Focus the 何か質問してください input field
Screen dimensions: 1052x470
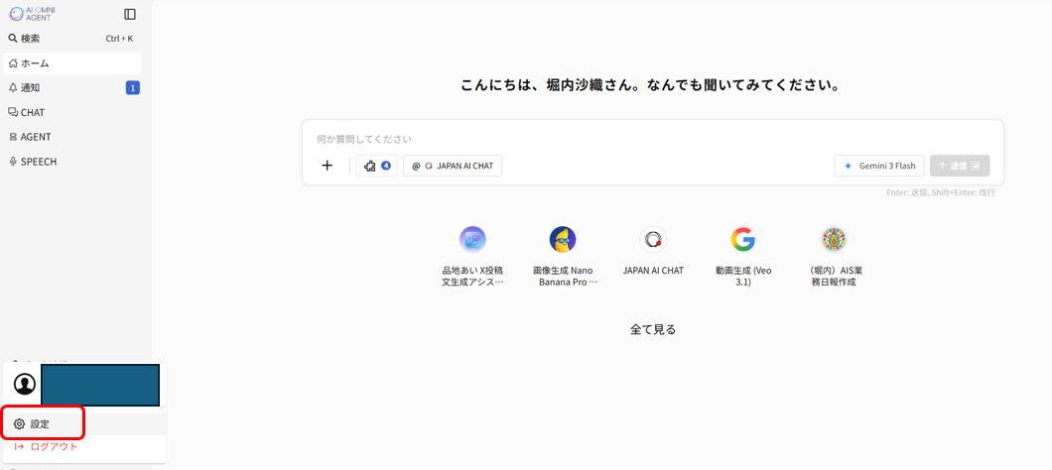click(x=652, y=140)
